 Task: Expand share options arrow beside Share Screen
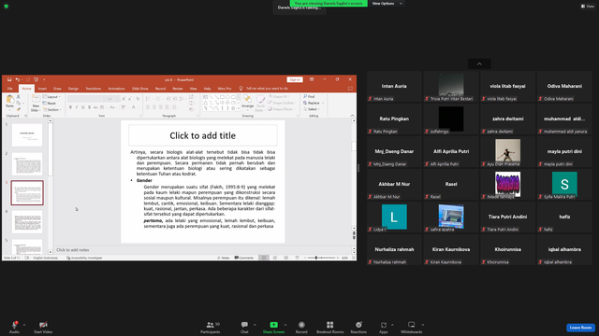pos(285,325)
